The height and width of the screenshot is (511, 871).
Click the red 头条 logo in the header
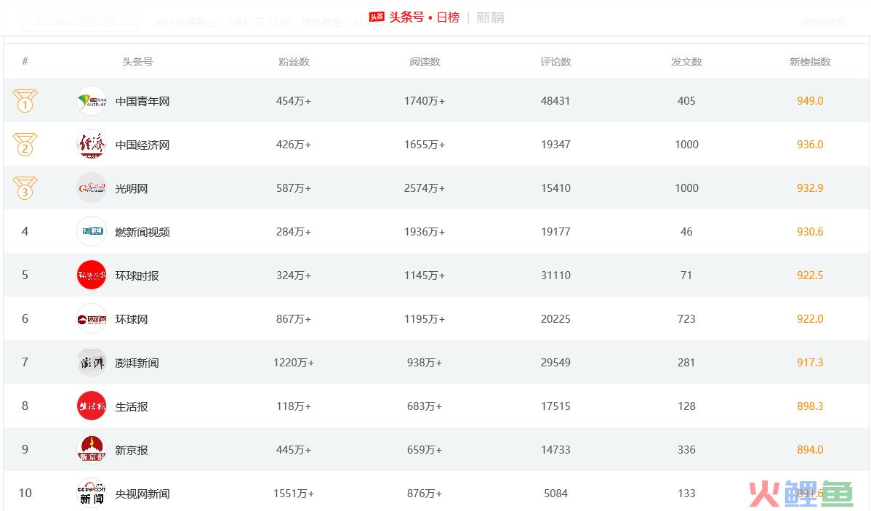tap(377, 17)
